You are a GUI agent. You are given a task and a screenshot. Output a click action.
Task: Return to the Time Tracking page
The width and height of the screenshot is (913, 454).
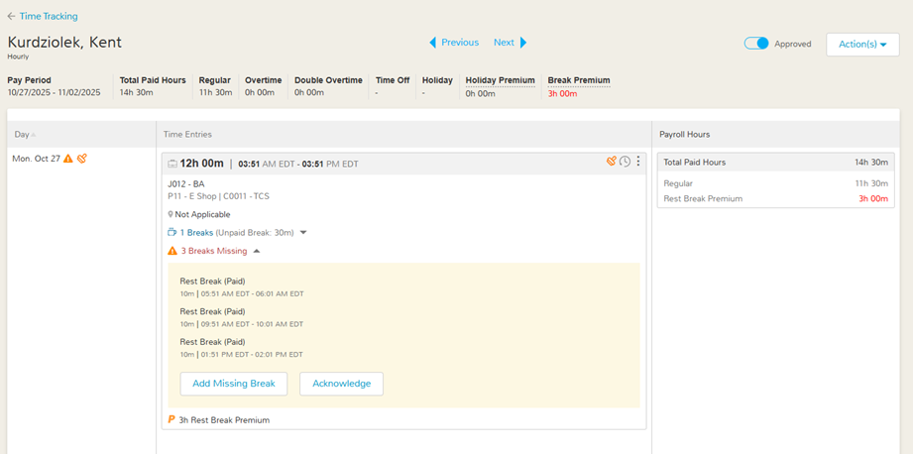click(x=49, y=17)
